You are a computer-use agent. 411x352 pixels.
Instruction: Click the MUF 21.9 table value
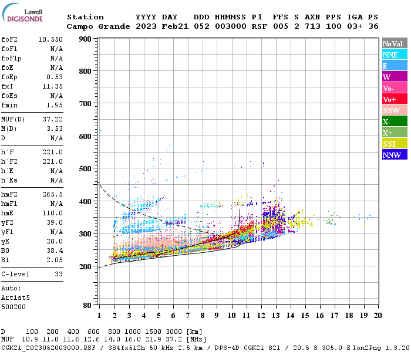[x=153, y=340]
